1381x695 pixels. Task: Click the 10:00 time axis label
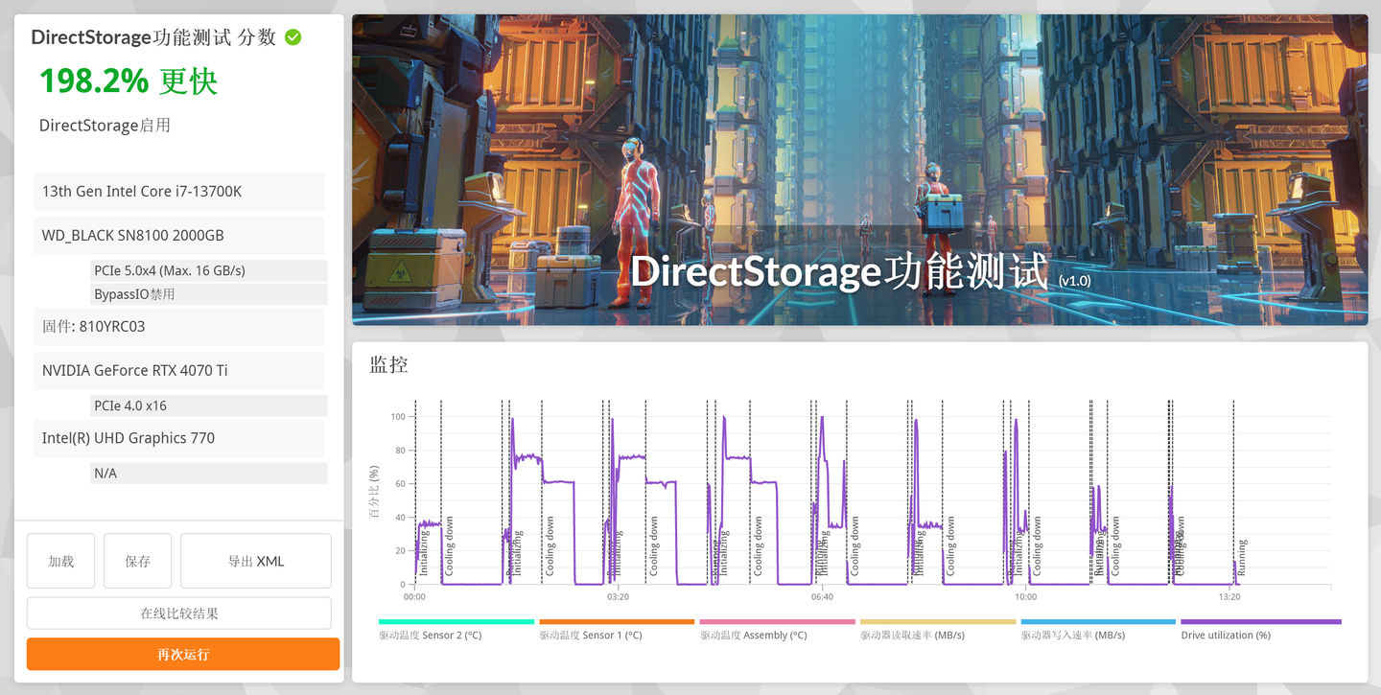[x=1026, y=597]
